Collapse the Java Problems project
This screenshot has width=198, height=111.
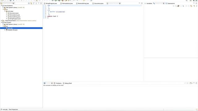click(x=1, y=6)
